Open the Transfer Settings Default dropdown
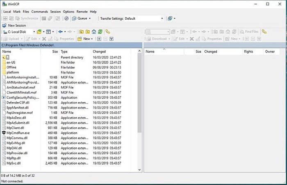Viewport: 287px width, 185px height. [x=144, y=18]
